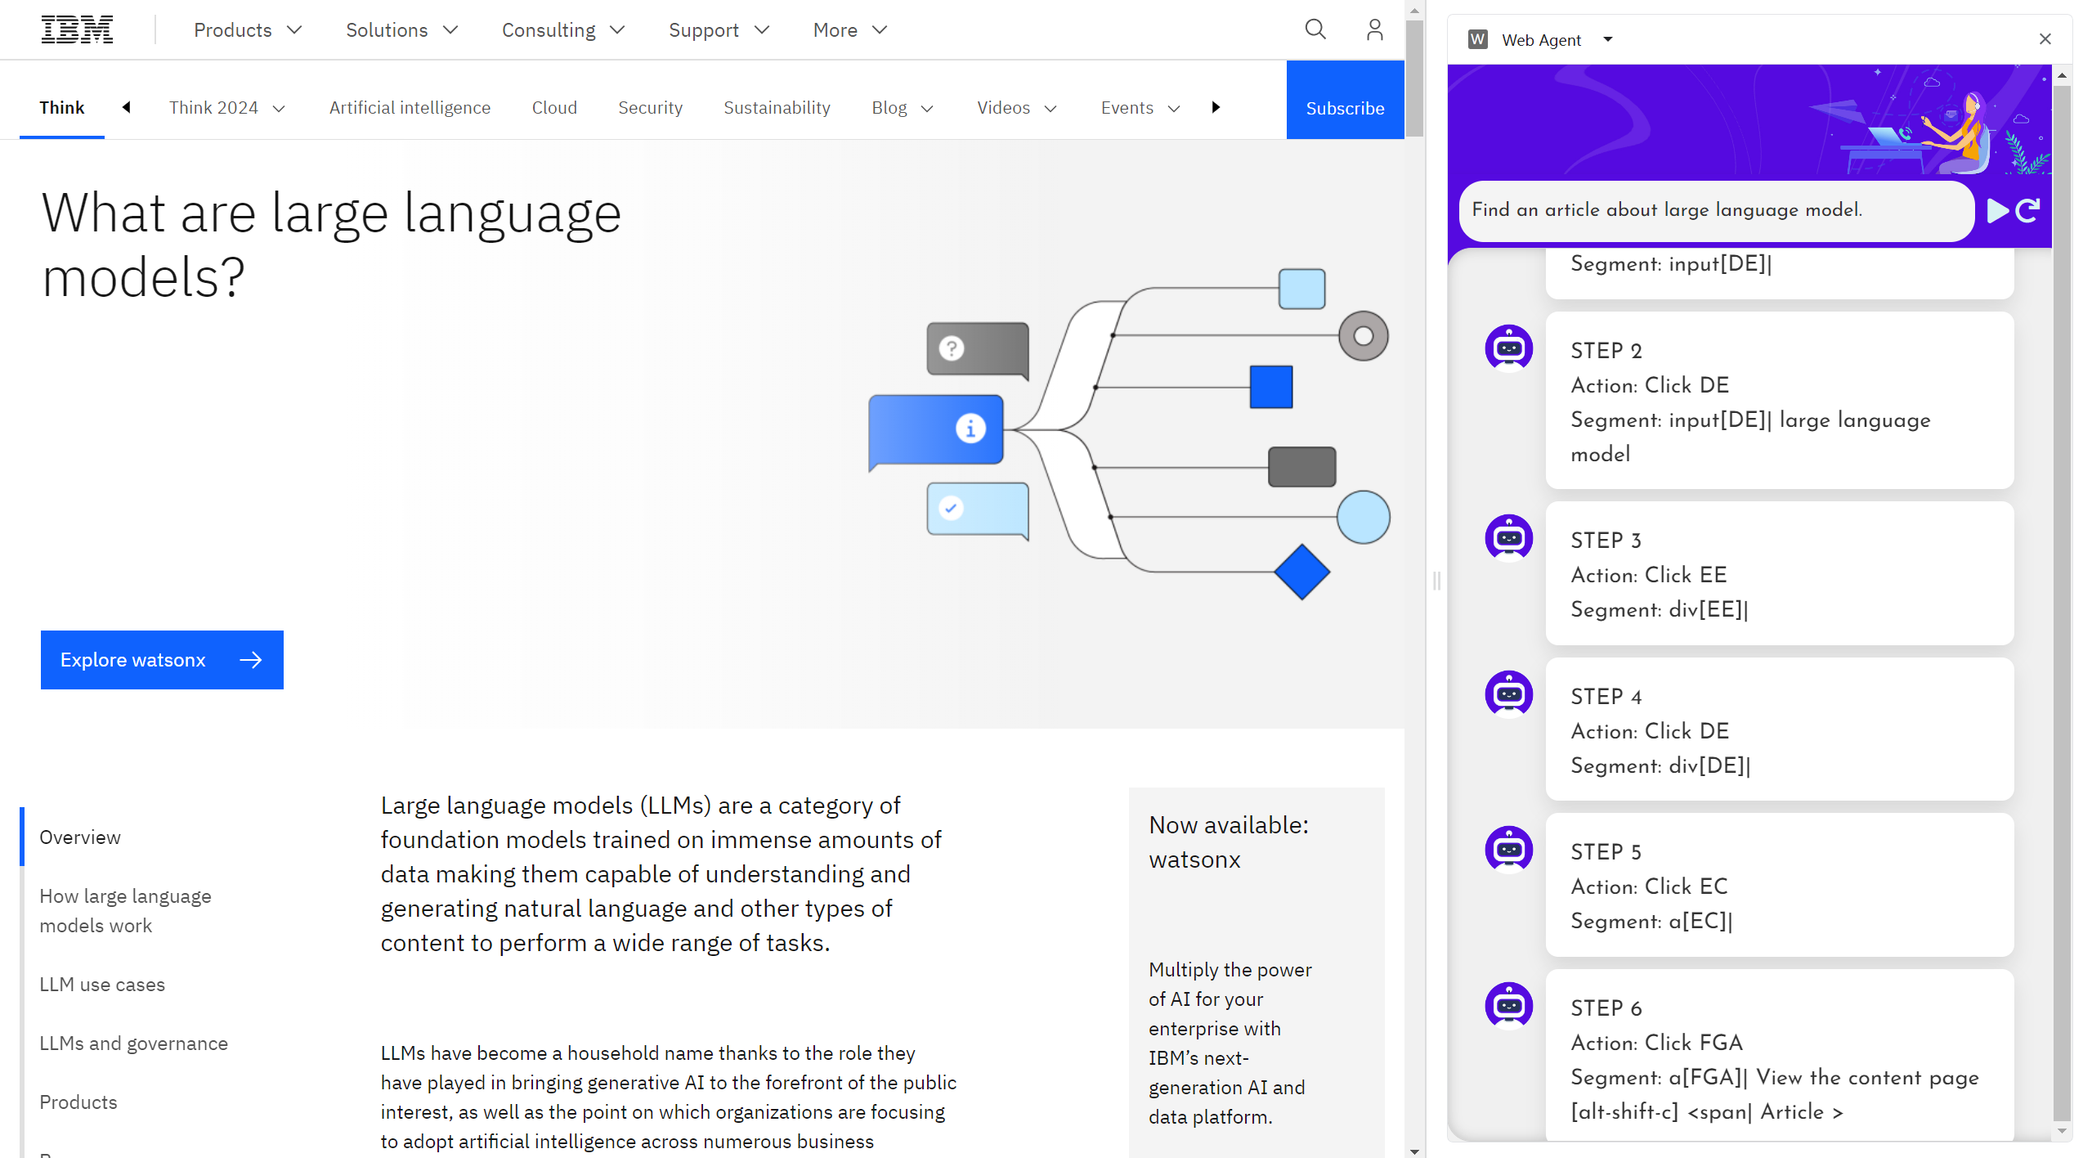2092x1158 pixels.
Task: Click robot avatar beside STEP 4
Action: pos(1508,693)
